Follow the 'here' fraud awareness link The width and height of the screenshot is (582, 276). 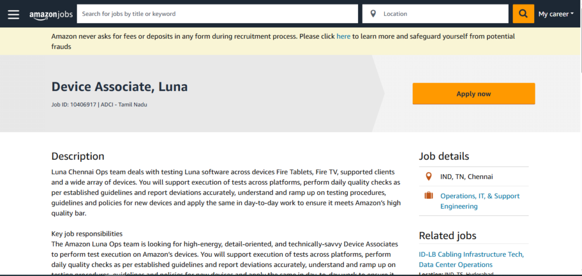click(343, 36)
